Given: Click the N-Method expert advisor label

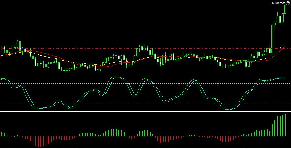Looking at the screenshot, I should click(x=279, y=3).
